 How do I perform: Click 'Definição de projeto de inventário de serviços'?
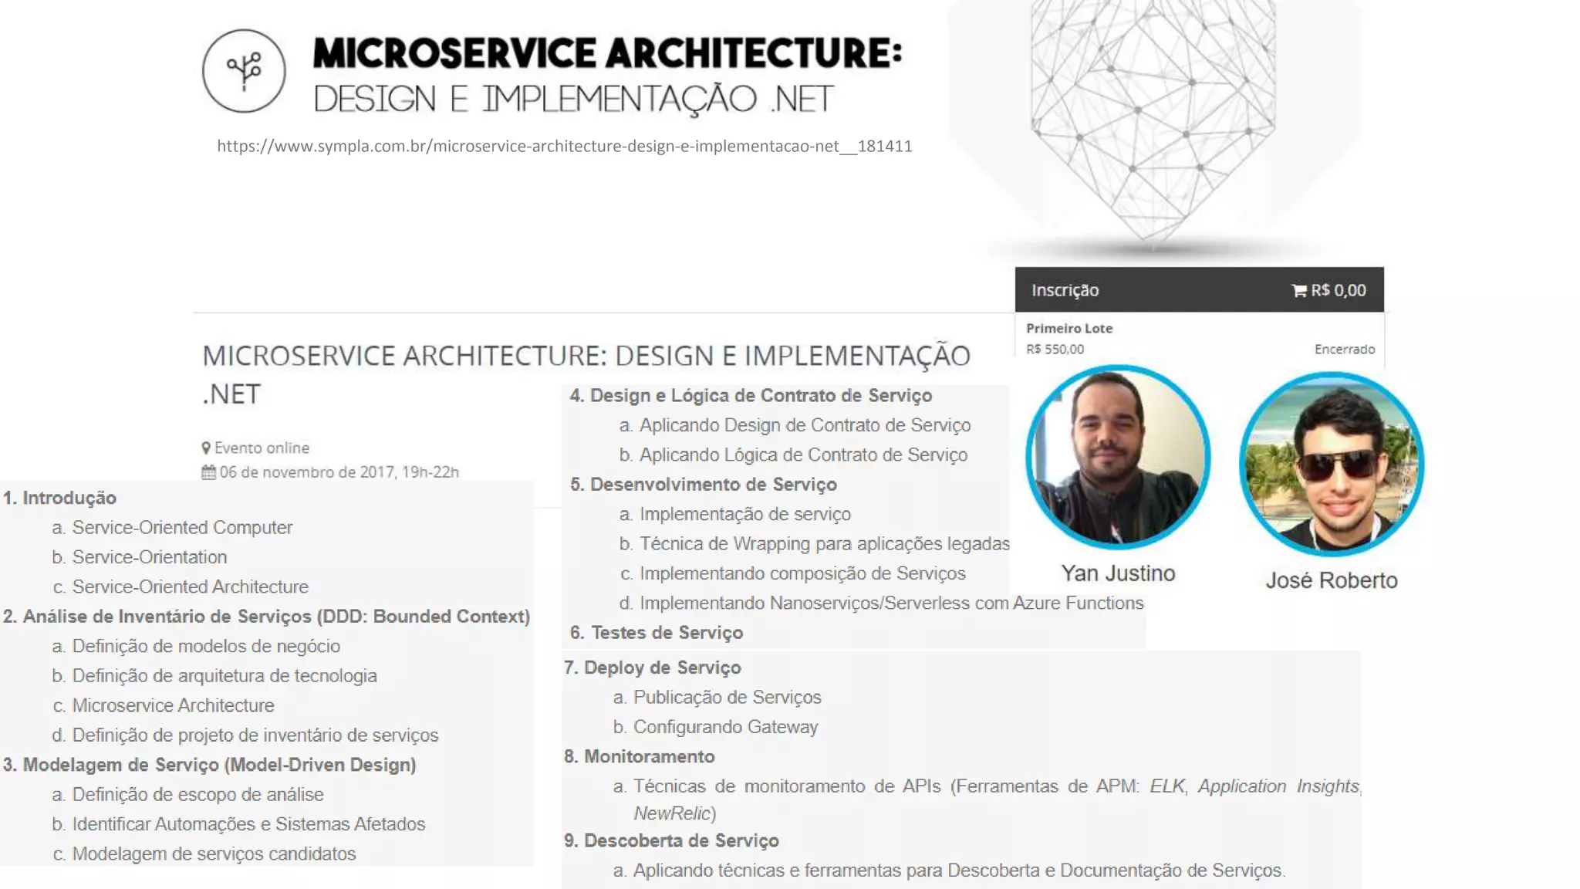pos(255,735)
